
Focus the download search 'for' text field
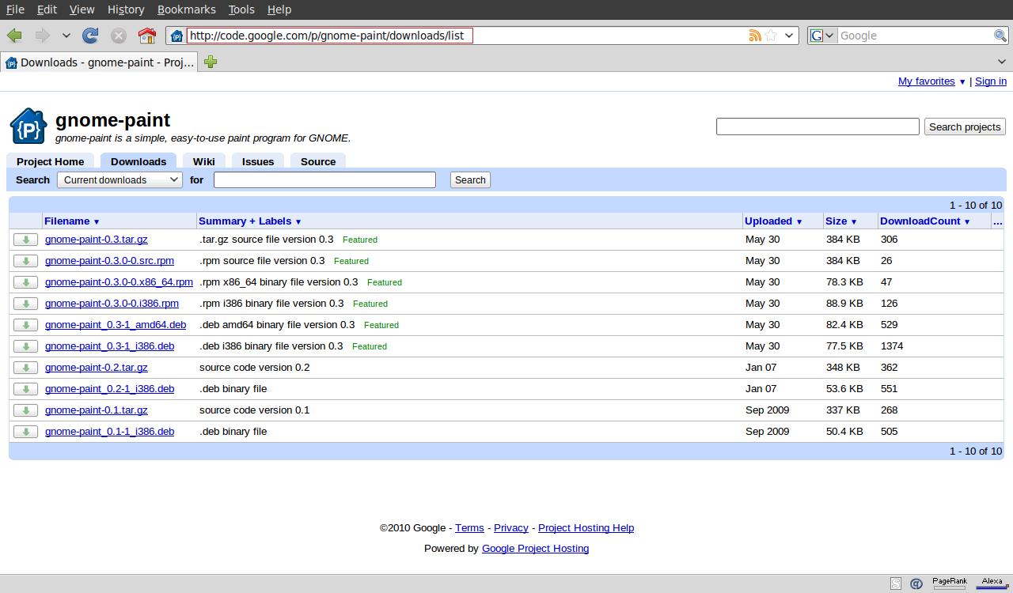tap(324, 180)
